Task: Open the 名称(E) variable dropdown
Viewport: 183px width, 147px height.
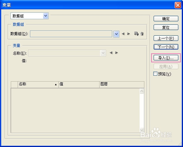Action: (x=67, y=53)
